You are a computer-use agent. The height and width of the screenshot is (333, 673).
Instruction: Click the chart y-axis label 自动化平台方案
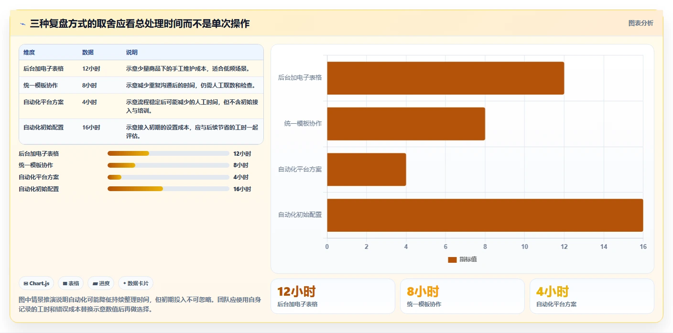pyautogui.click(x=300, y=169)
